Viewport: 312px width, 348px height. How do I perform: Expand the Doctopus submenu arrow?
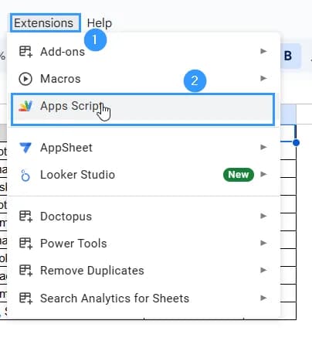[x=263, y=216]
